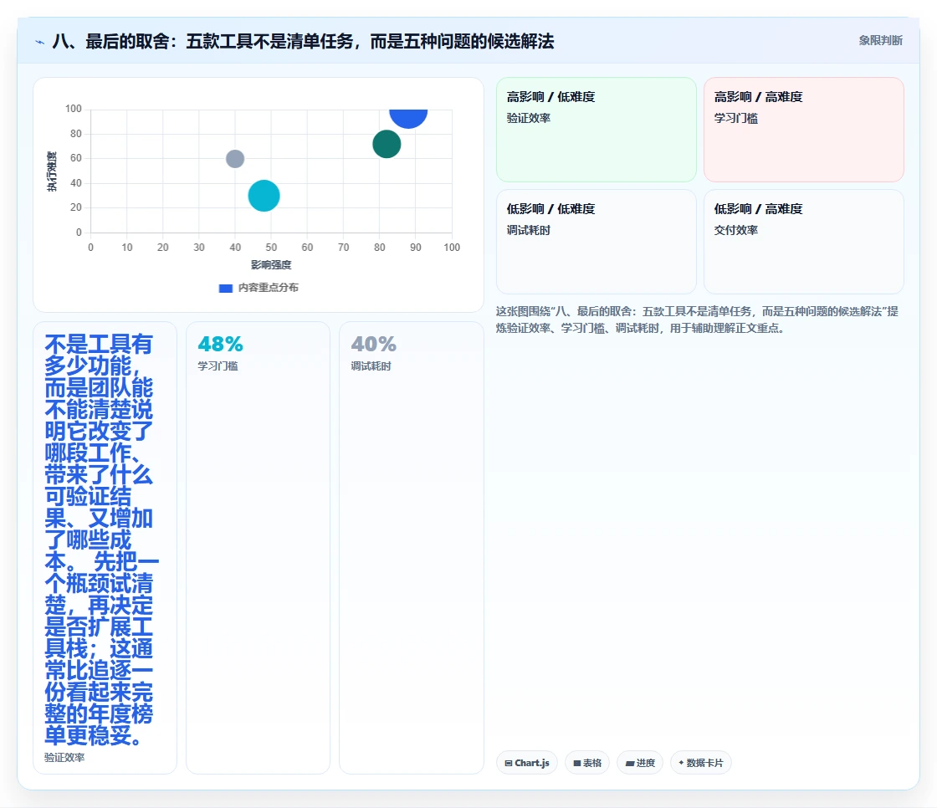Click the section title starting with 八、最后的取舍
Screen dimensions: 937x808
304,41
